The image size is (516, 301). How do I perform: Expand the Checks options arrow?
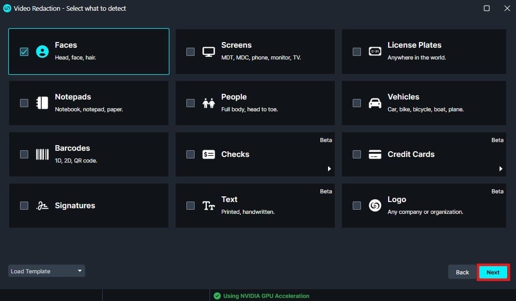(329, 169)
